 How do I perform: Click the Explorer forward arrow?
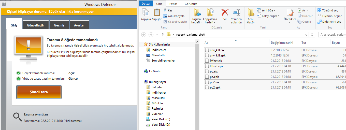click(151, 35)
